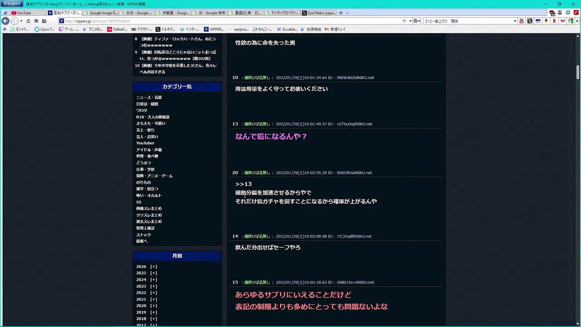The image size is (581, 327).
Task: Click the Yahoo search engine icon
Action: pyautogui.click(x=562, y=21)
